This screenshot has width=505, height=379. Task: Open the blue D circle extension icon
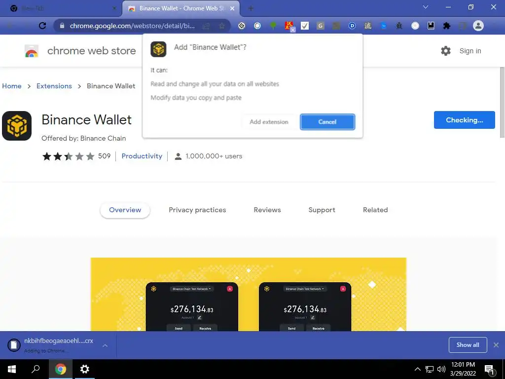click(352, 26)
